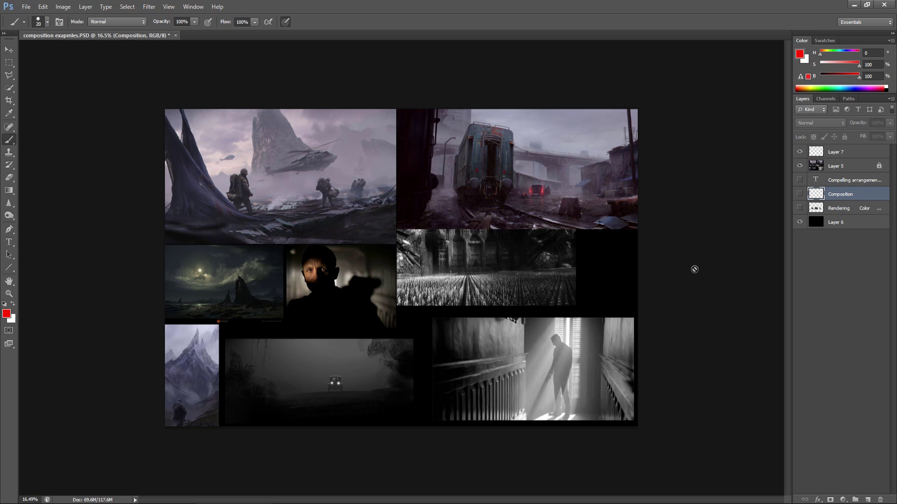
Task: Click the Hue slider in Color panel
Action: point(840,50)
